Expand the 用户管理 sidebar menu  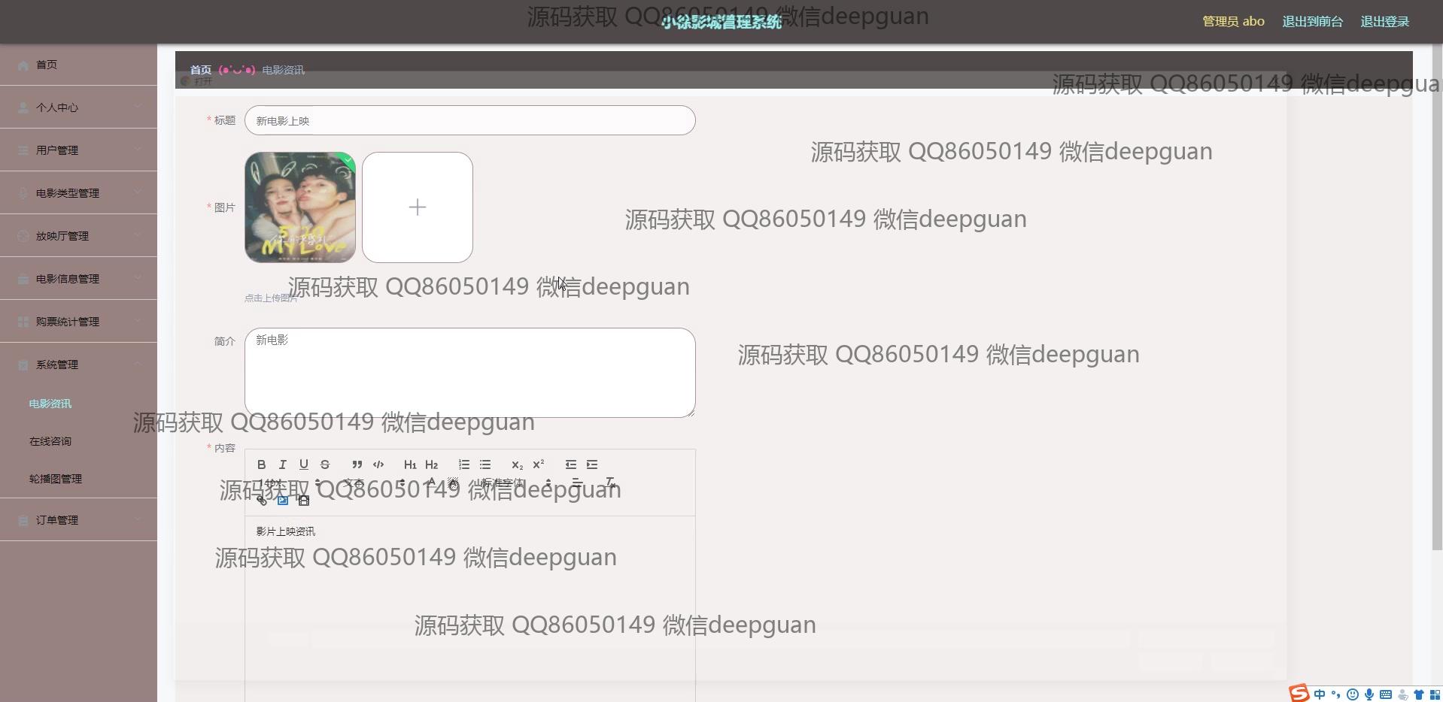[x=78, y=150]
